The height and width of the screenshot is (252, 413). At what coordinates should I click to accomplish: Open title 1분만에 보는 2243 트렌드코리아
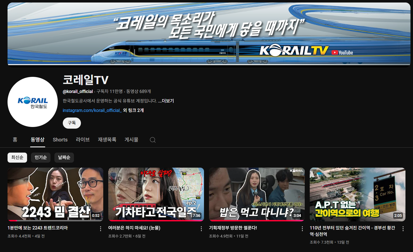click(x=38, y=228)
